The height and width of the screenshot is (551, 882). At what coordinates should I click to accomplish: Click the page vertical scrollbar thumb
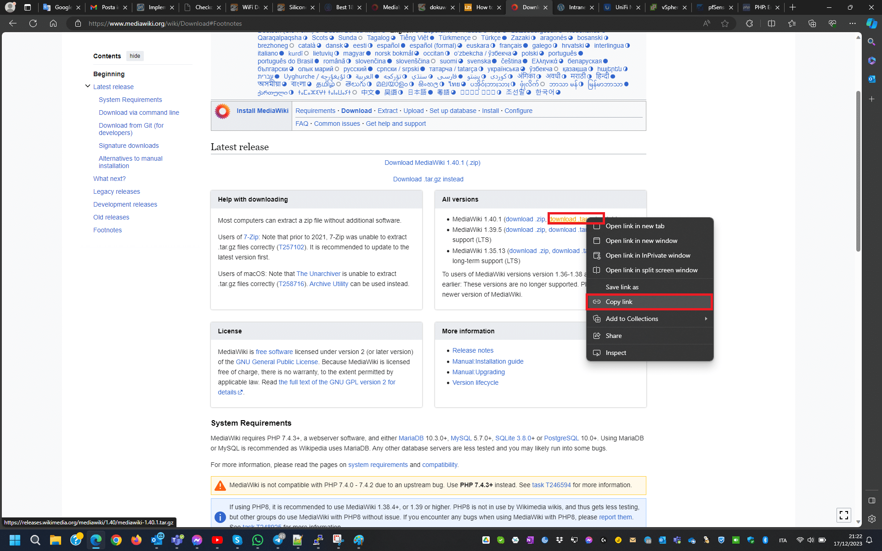(858, 170)
